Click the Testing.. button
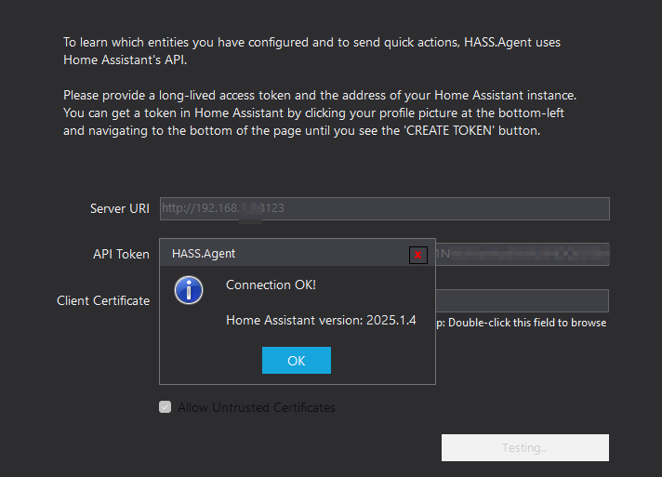 point(525,447)
